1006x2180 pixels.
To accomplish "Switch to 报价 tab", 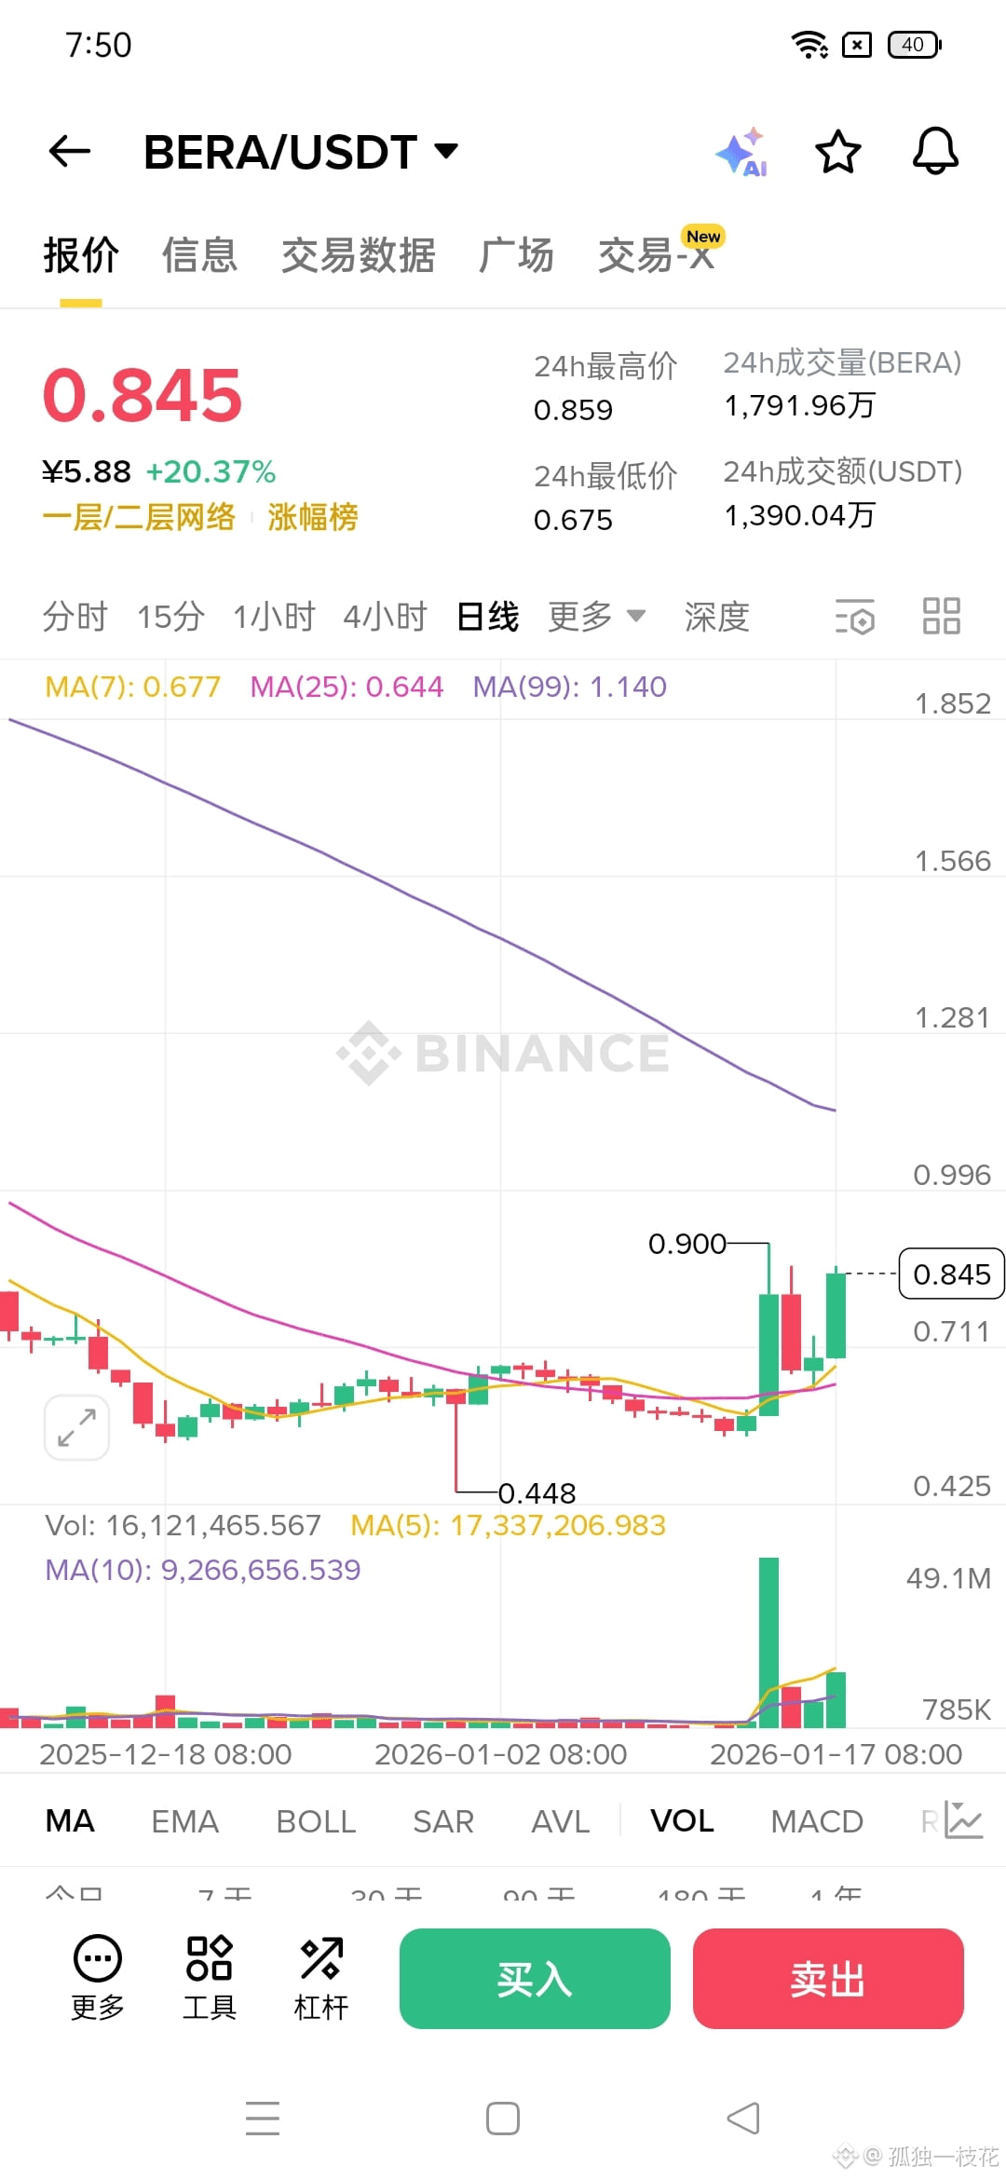I will [81, 254].
